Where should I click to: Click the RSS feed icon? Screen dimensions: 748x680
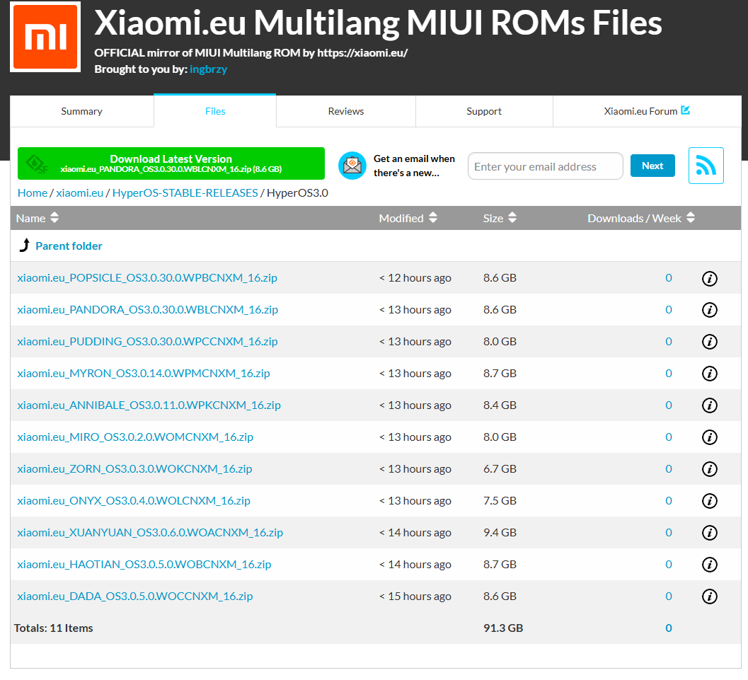(706, 166)
